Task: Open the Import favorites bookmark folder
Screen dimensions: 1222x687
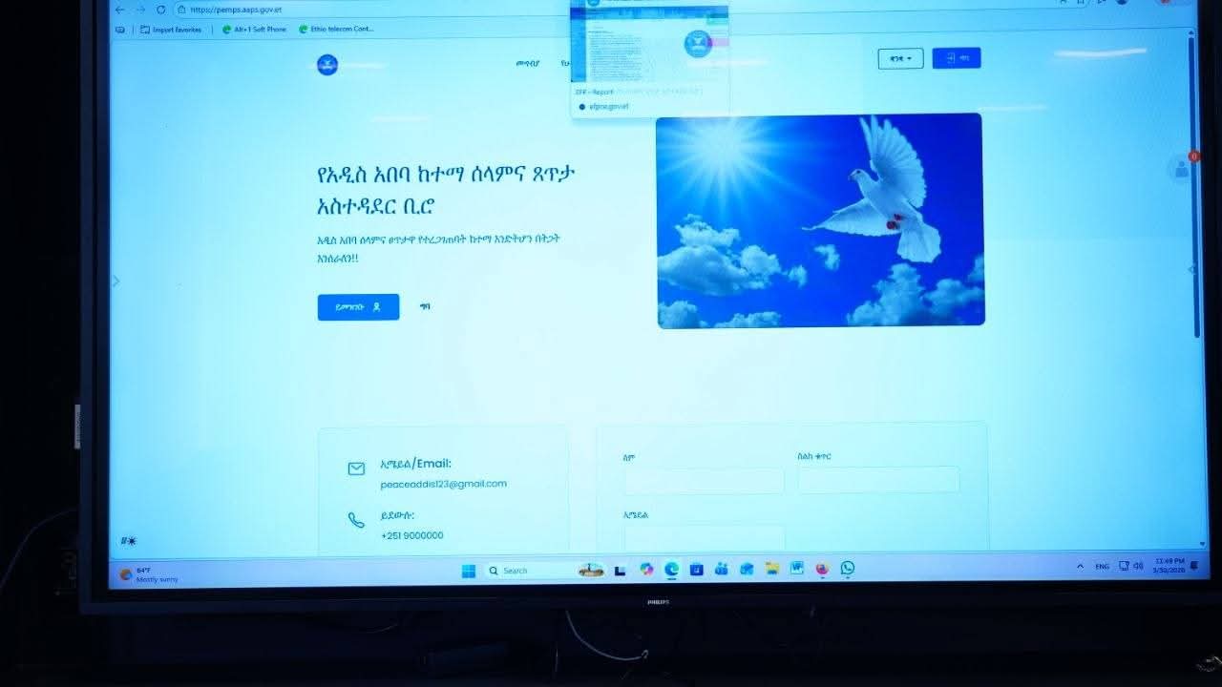Action: coord(172,30)
